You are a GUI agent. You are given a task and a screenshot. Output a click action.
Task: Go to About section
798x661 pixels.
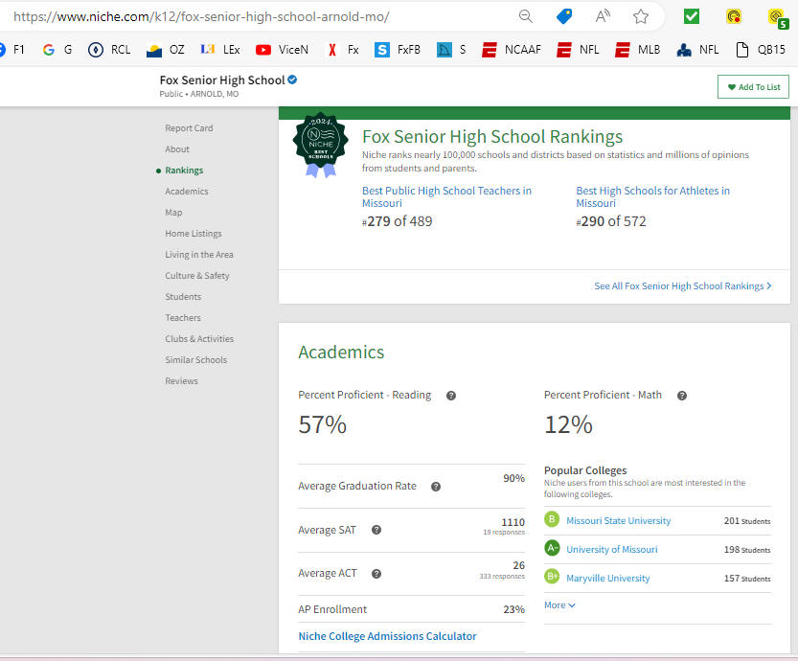[x=177, y=149]
